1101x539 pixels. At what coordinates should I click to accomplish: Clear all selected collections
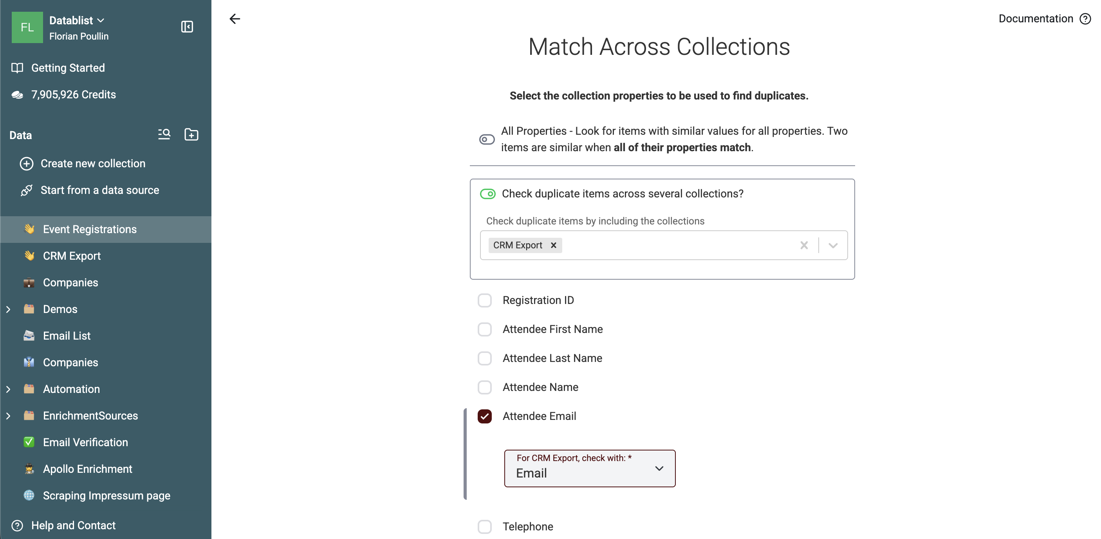coord(804,245)
